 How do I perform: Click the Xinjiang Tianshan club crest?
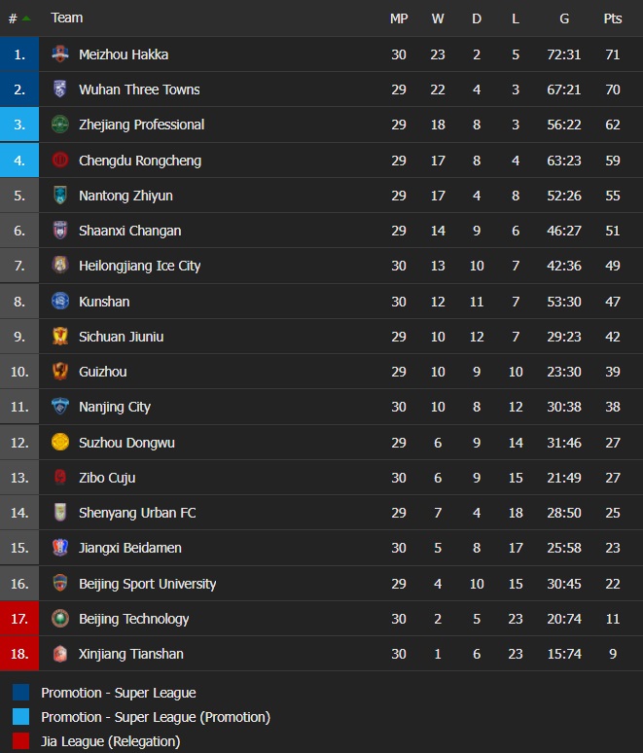[60, 654]
